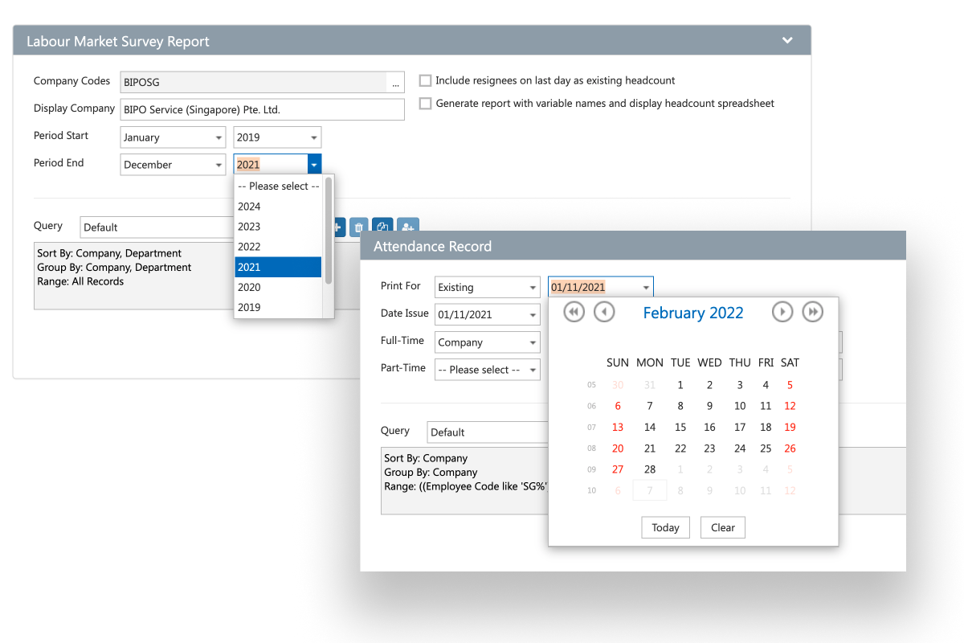Image resolution: width=964 pixels, height=643 pixels.
Task: Toggle the 01/11/2021 date picker arrow
Action: pos(646,287)
